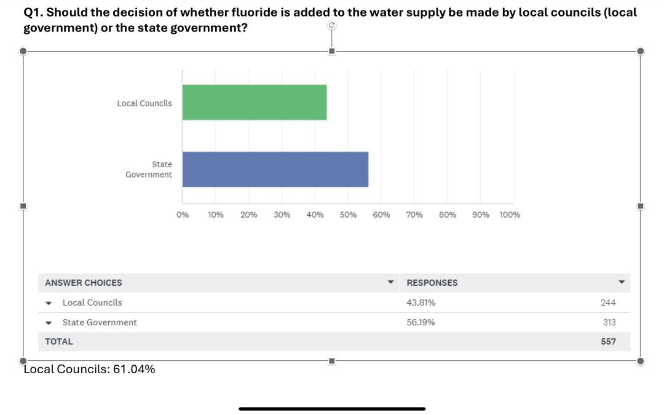Click the blue State Government bar

(x=275, y=169)
